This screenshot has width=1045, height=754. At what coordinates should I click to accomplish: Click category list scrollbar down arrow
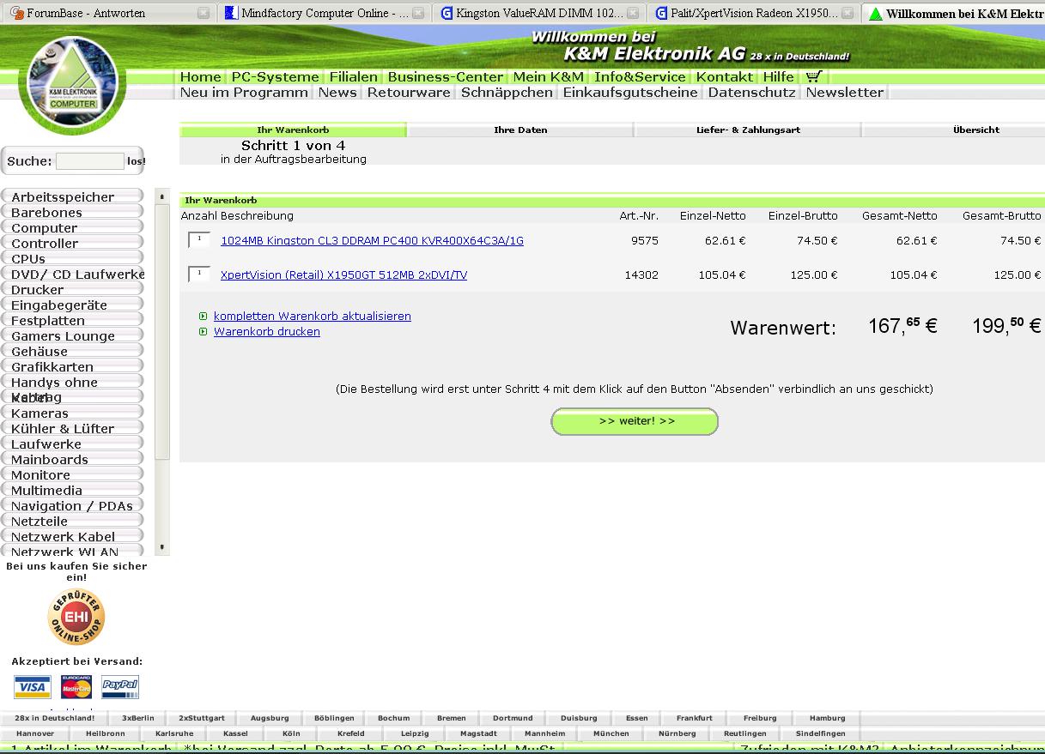tap(161, 547)
